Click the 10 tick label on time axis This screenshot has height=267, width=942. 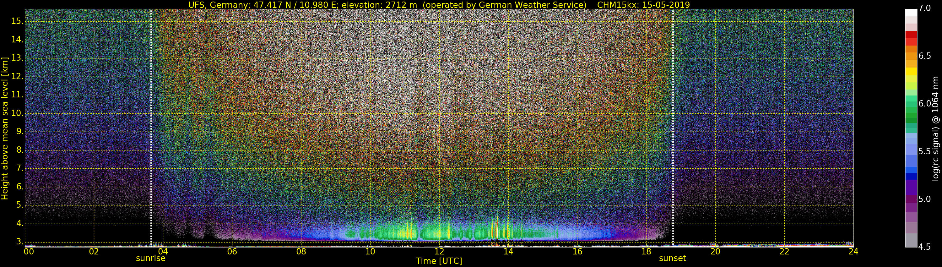pyautogui.click(x=370, y=251)
